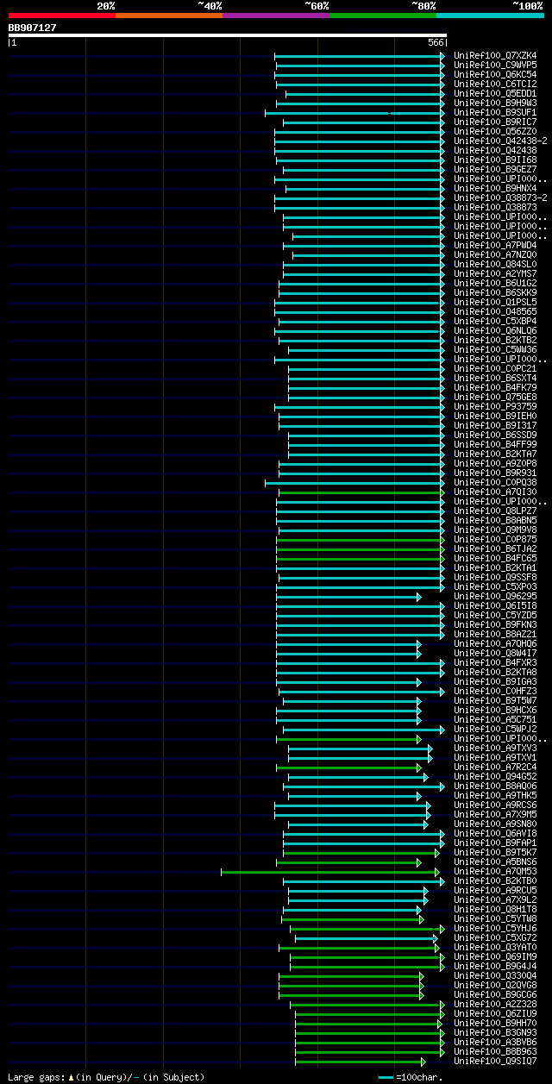Select the UniRef100_A5C751 label
Screen dimensions: 552x1084
pos(495,720)
